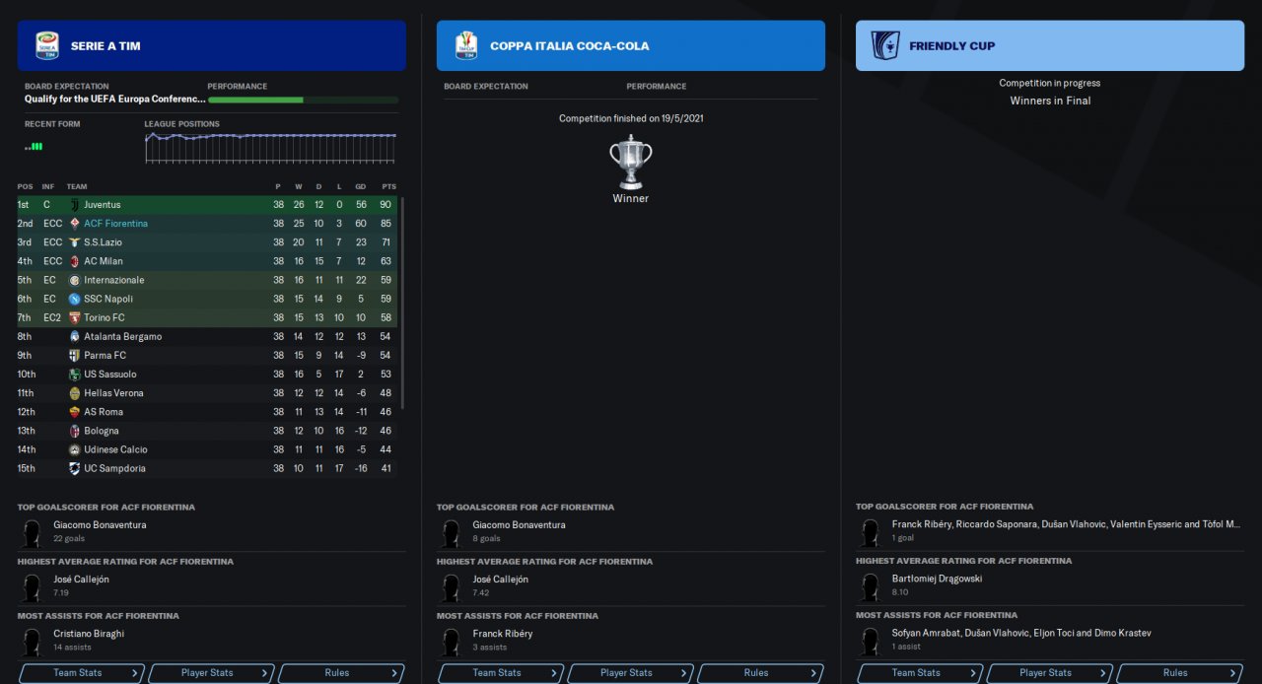Viewport: 1262px width, 684px height.
Task: Click Drągowski's portrait under Friendly Cup rating
Action: pyautogui.click(x=870, y=586)
